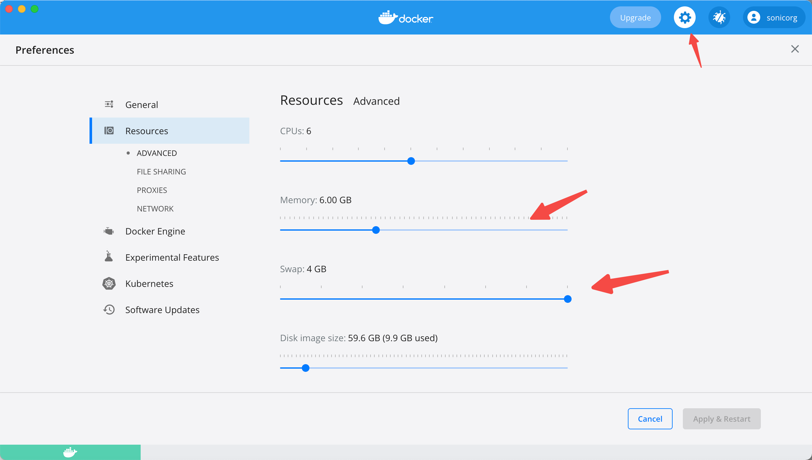This screenshot has height=460, width=812.
Task: Click the Memory slider handle
Action: 376,230
